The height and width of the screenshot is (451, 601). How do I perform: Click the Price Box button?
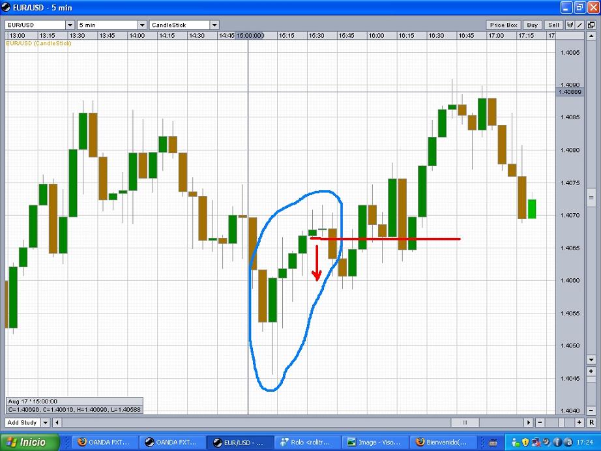click(x=504, y=25)
